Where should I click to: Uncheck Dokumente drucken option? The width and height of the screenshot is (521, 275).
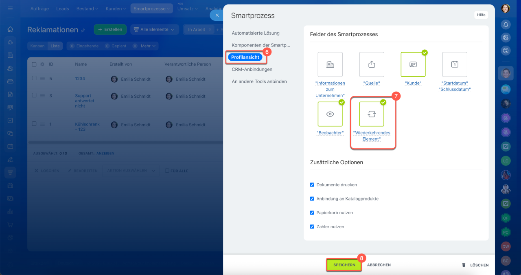pyautogui.click(x=312, y=185)
